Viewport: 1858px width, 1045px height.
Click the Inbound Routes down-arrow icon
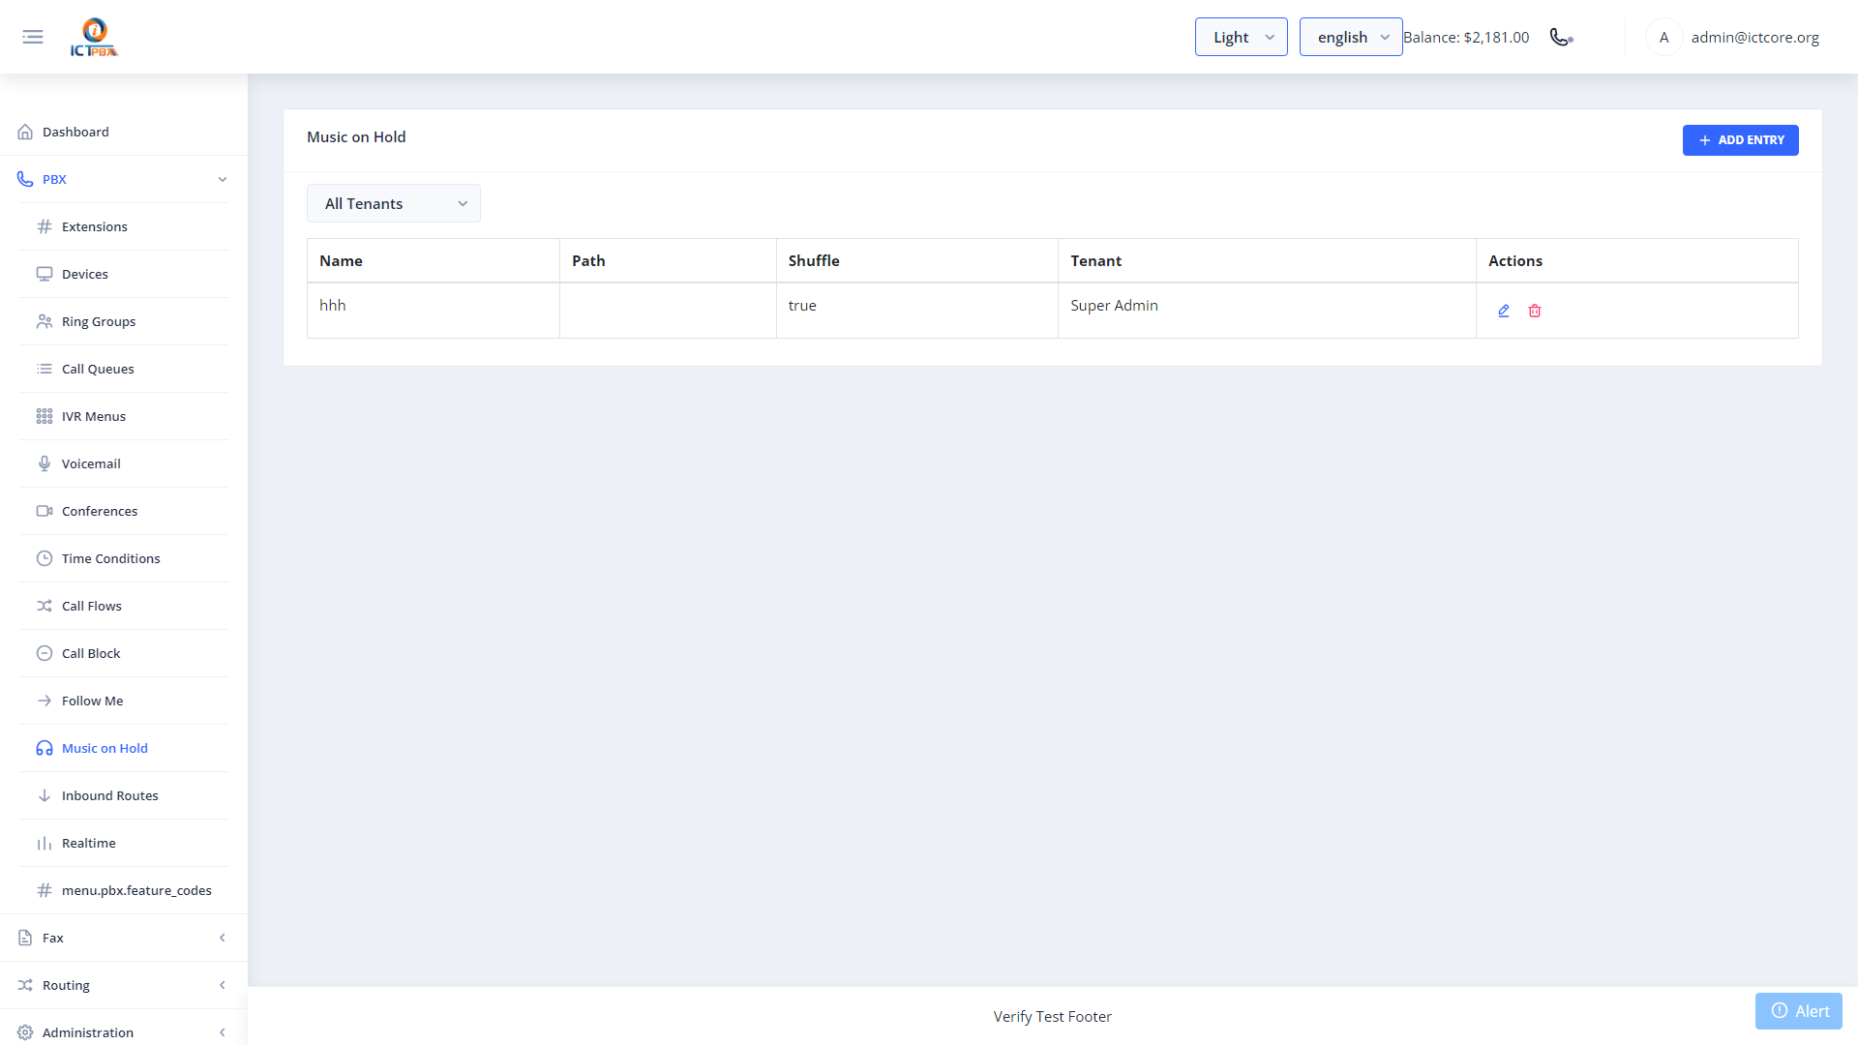tap(45, 795)
